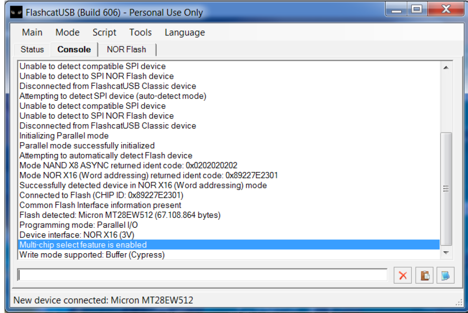Viewport: 468px width, 313px height.
Task: Open the Script menu
Action: [x=104, y=32]
